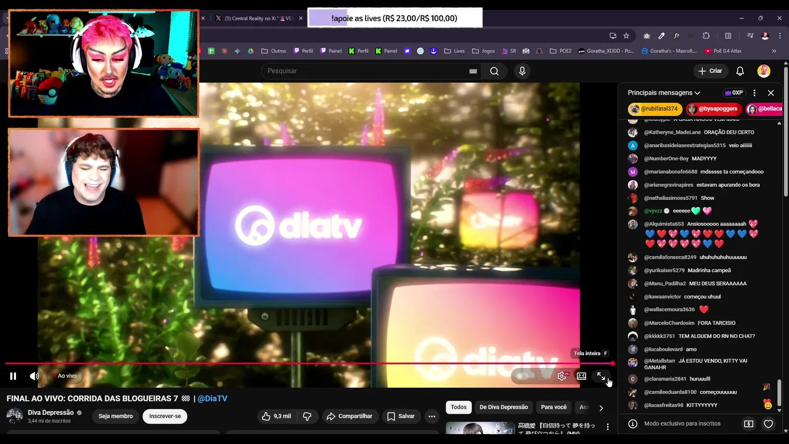Expand Principais mensagens chat dropdown
The height and width of the screenshot is (444, 789).
coord(664,92)
